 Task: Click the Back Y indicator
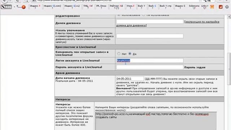141,7
